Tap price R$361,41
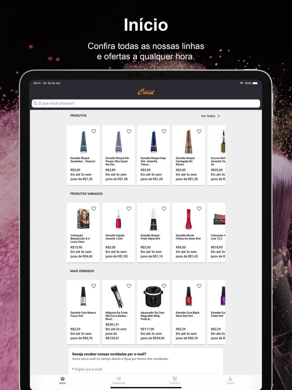This screenshot has width=292, height=390. click(112, 325)
